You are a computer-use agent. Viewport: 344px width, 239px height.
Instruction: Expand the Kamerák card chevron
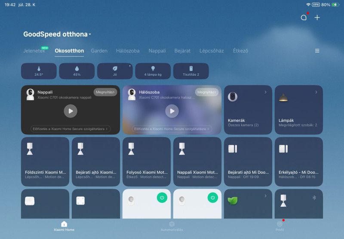click(265, 92)
